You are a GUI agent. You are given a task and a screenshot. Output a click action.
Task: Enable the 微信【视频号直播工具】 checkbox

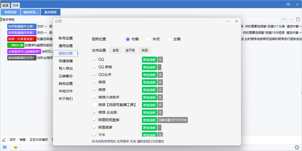point(95,105)
